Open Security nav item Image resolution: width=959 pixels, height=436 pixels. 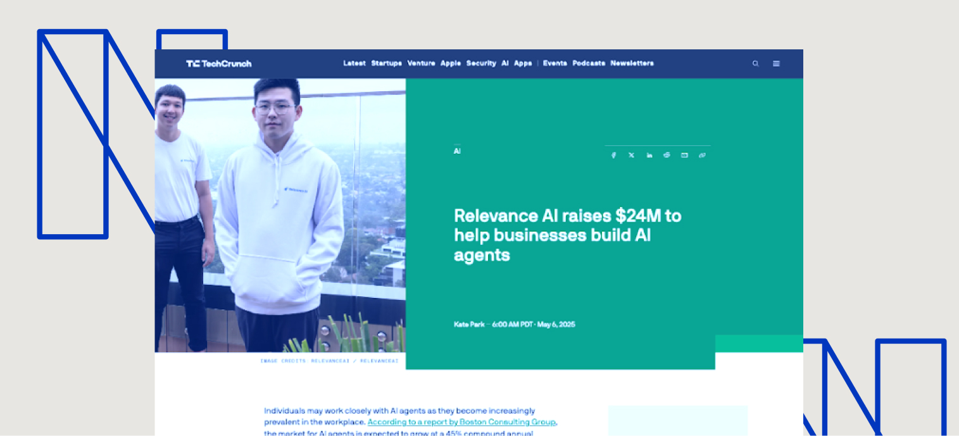[481, 63]
